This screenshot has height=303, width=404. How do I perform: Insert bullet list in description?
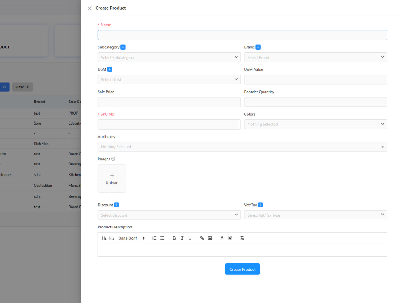162,238
